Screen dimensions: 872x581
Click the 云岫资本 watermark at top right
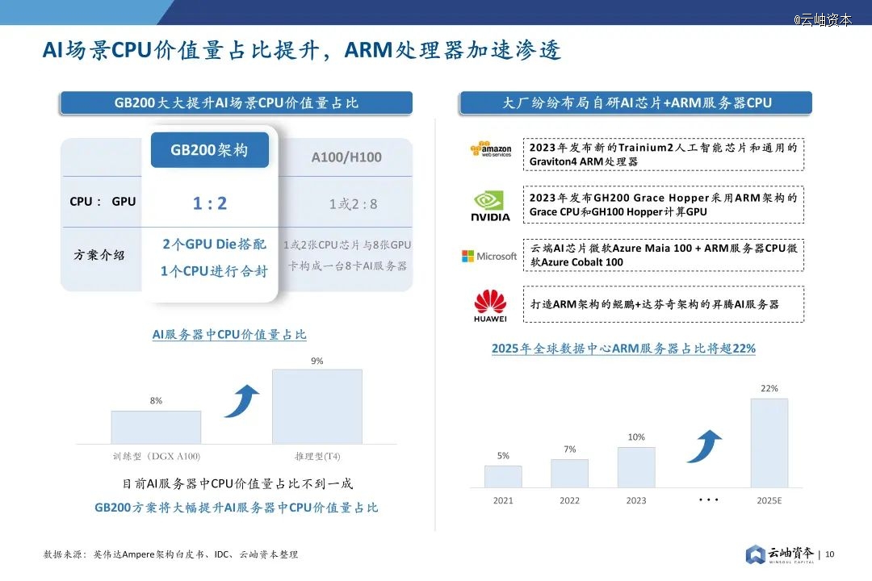click(x=822, y=20)
